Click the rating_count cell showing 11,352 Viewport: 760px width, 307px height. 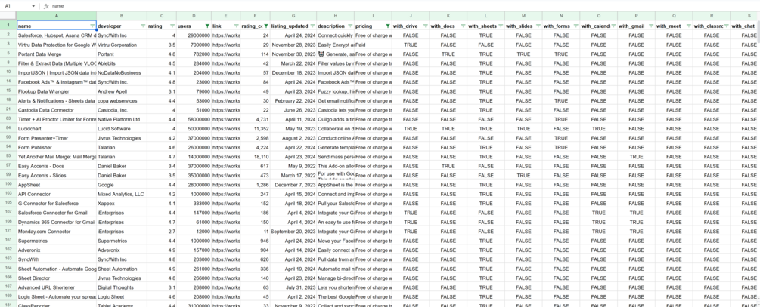click(256, 128)
